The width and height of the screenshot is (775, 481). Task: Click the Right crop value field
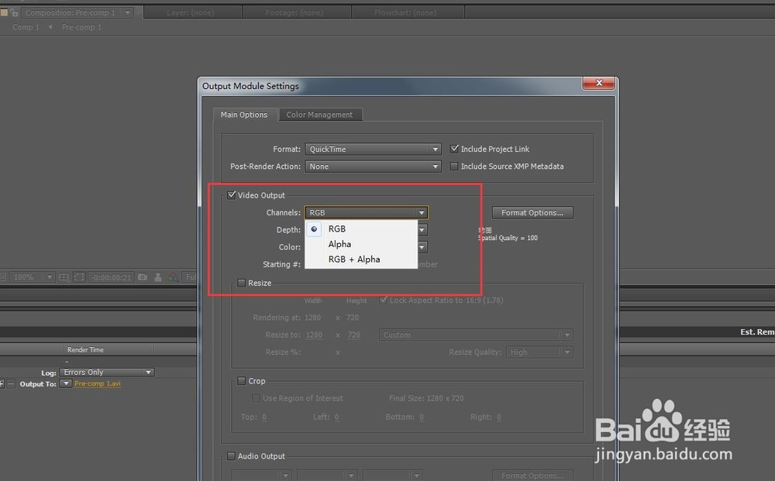[x=498, y=417]
